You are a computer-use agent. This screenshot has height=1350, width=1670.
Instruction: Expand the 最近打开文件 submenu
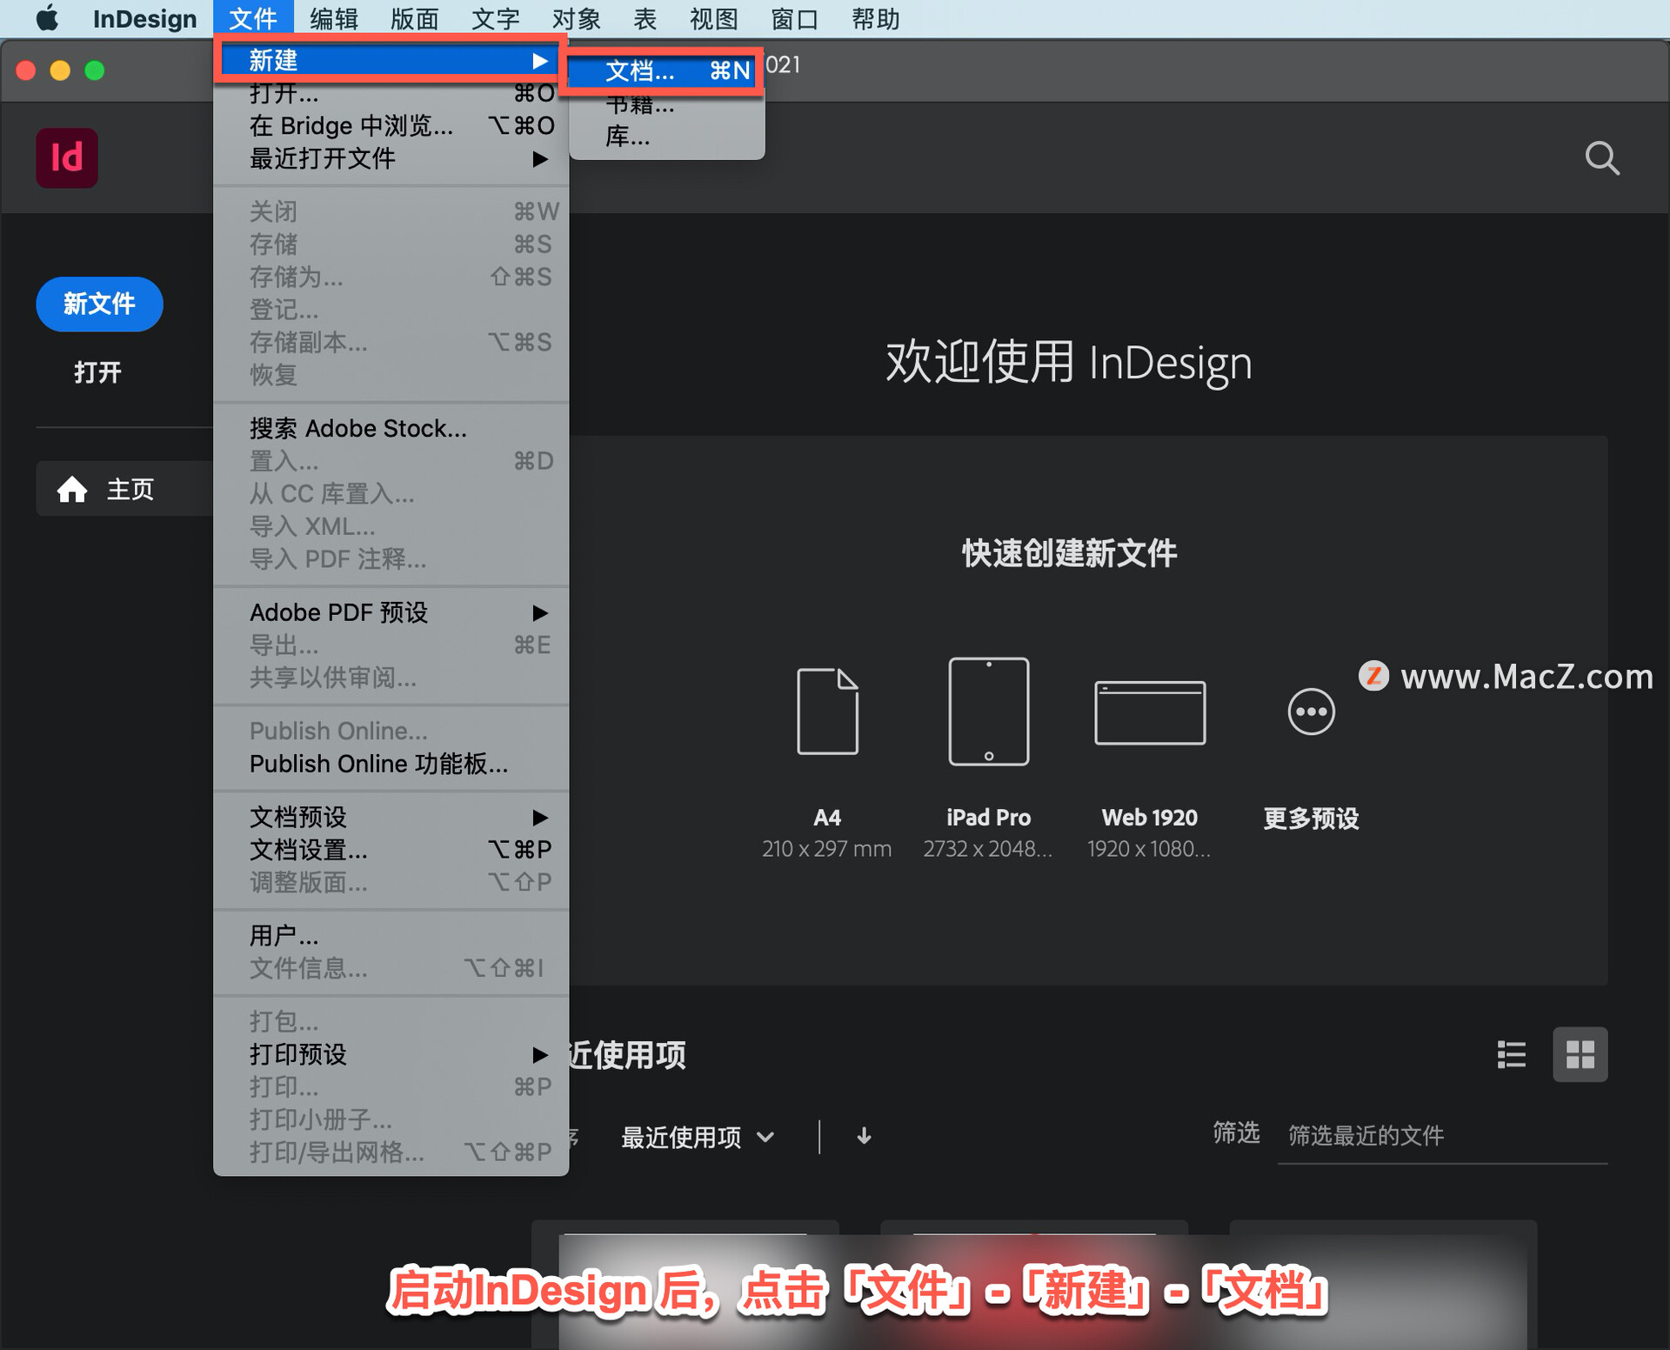[391, 158]
